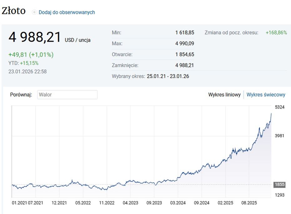
Task: Select the 01.2021 label on the time axis
Action: [x=19, y=203]
